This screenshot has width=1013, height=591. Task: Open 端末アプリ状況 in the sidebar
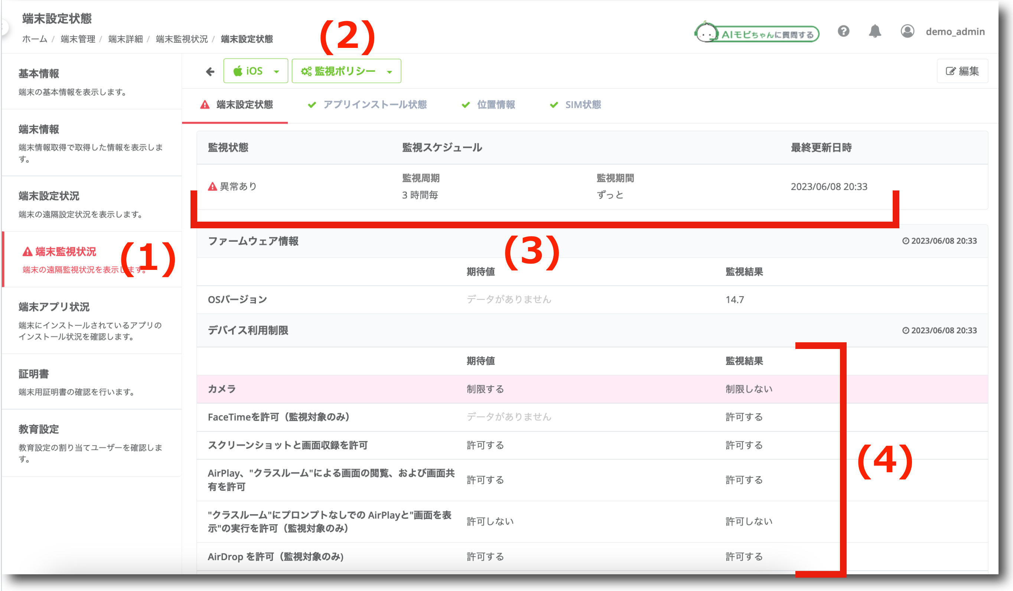click(x=92, y=321)
